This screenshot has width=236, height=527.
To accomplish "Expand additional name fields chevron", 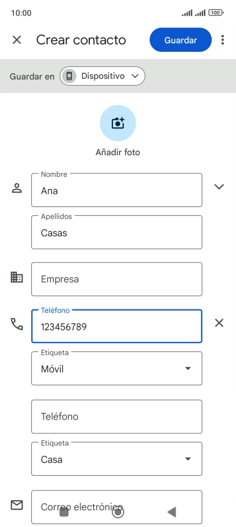I will click(219, 187).
